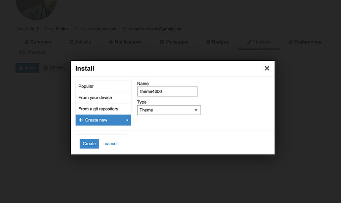Click the email address aaron.dustin@gmail.com
This screenshot has width=341, height=203.
158,29
